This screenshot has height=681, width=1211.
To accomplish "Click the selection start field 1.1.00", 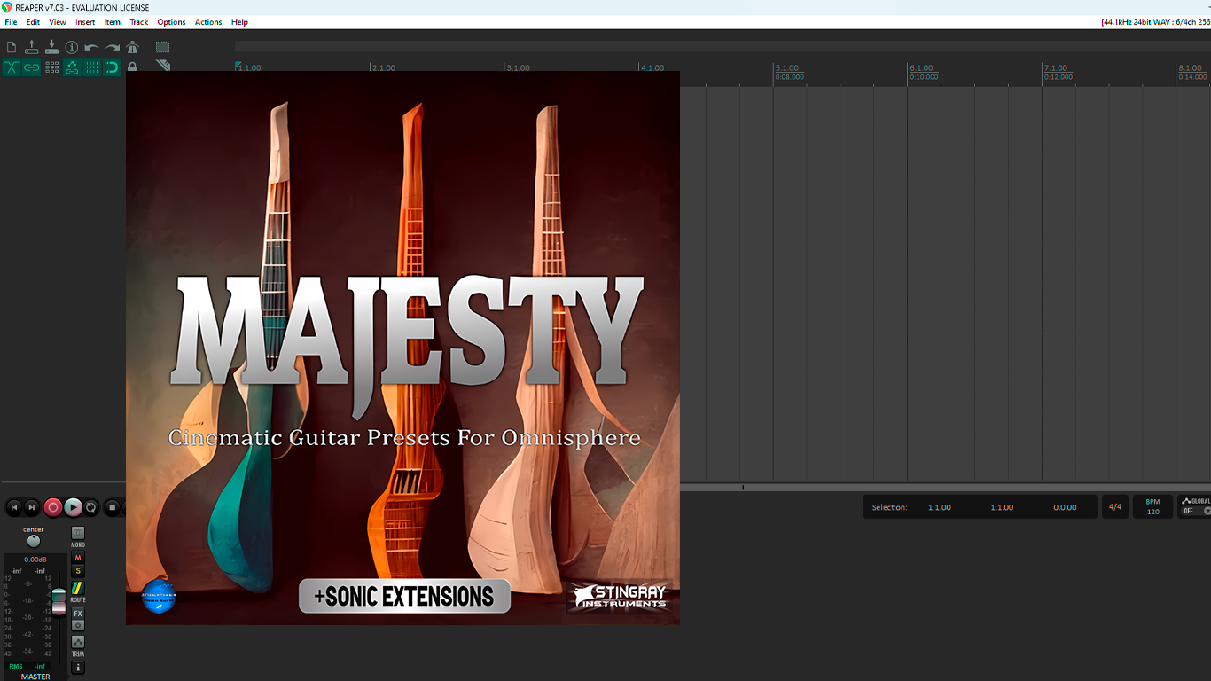I will click(940, 507).
